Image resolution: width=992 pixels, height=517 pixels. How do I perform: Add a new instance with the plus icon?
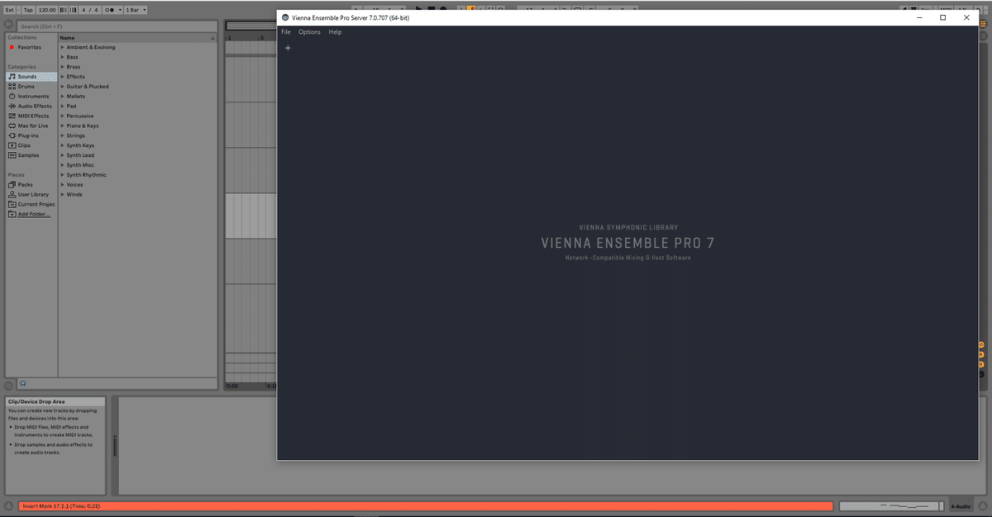tap(288, 48)
